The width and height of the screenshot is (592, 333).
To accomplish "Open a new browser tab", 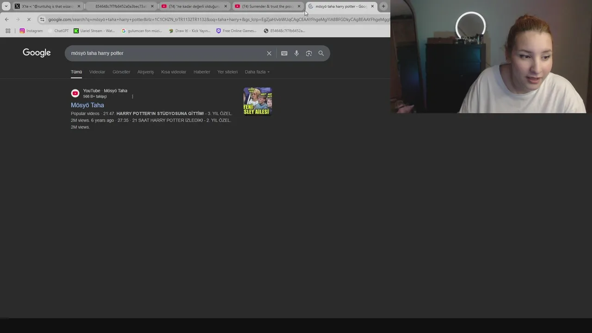I will (x=383, y=6).
